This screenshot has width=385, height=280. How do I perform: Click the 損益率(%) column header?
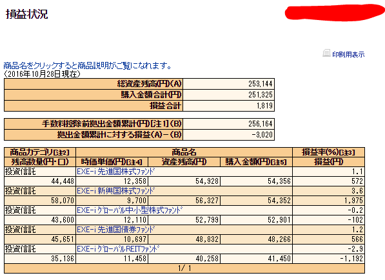[x=328, y=152]
